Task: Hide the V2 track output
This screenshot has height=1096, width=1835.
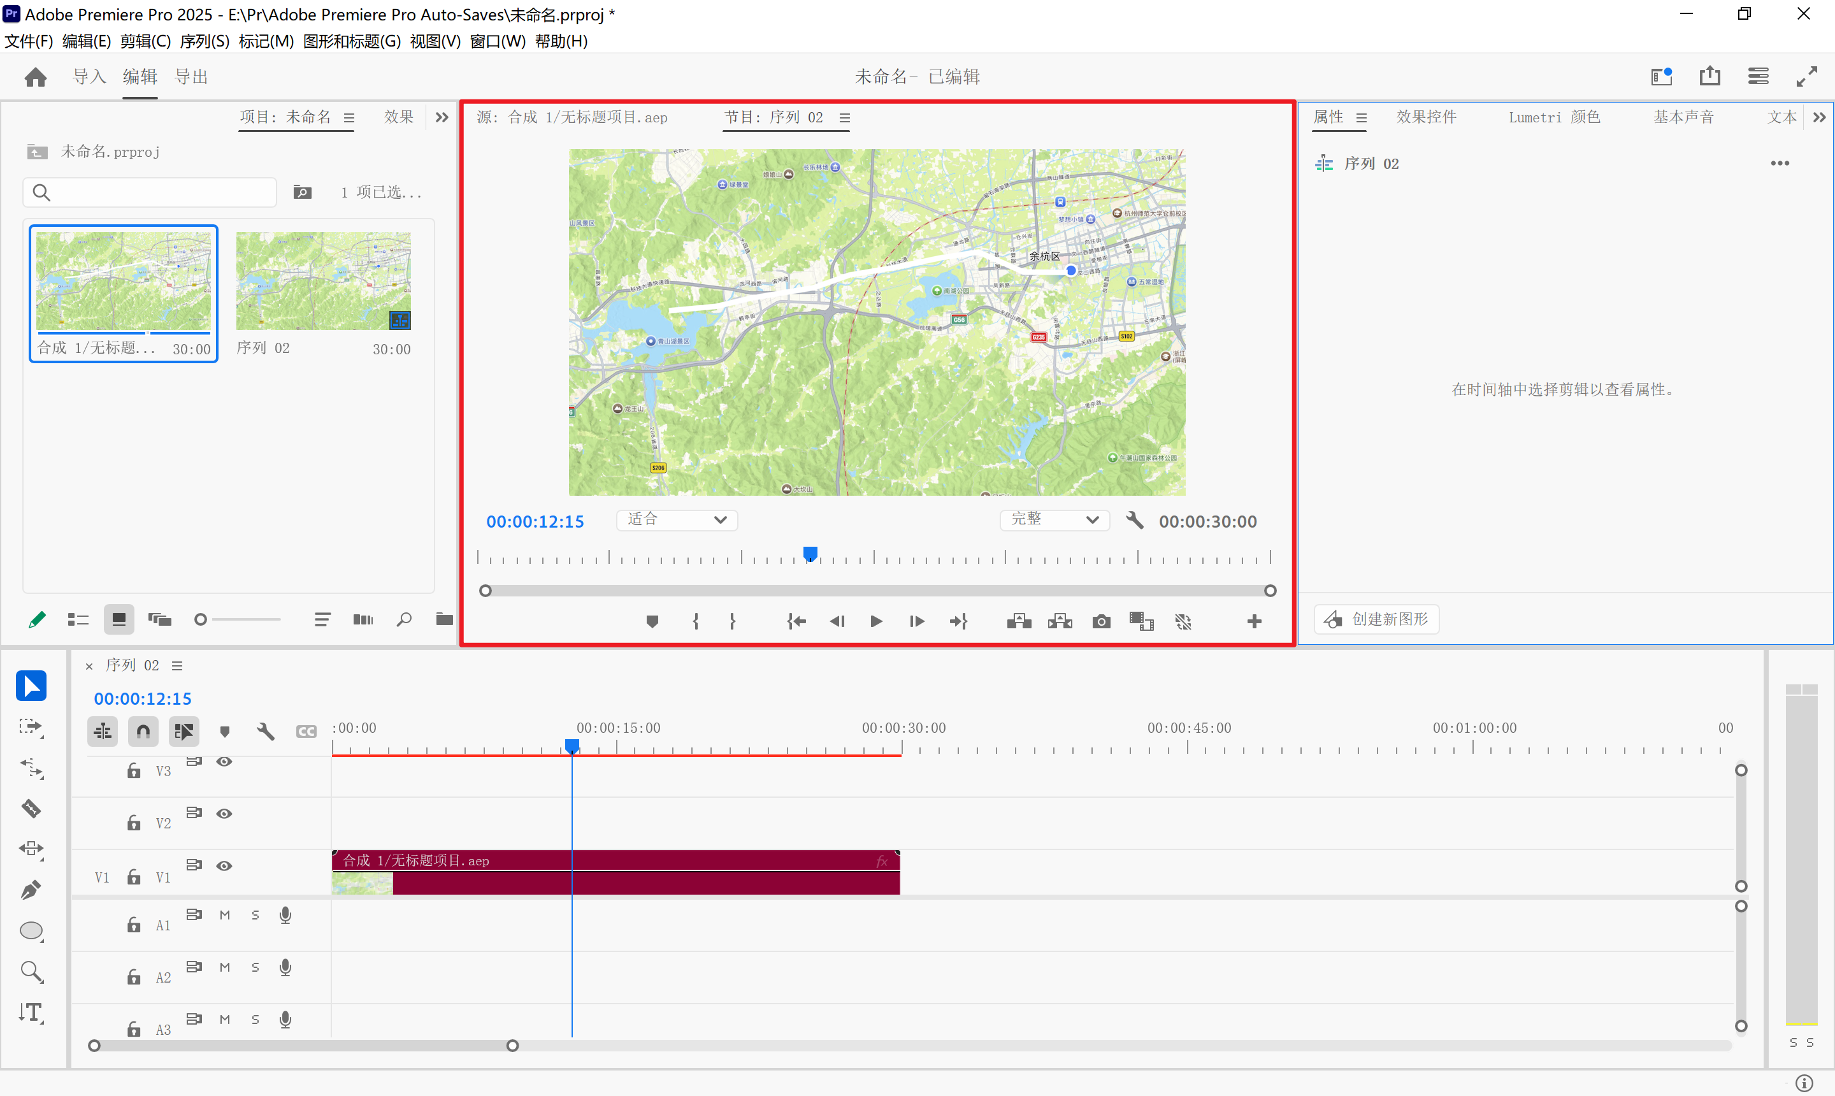Action: [224, 814]
